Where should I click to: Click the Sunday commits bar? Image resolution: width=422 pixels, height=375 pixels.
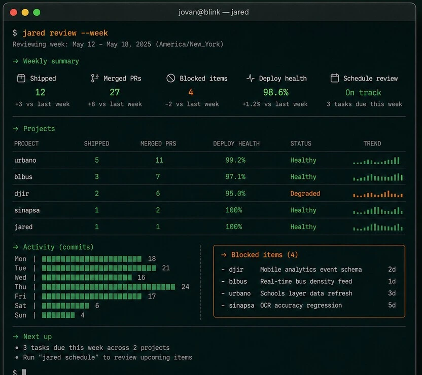58,315
